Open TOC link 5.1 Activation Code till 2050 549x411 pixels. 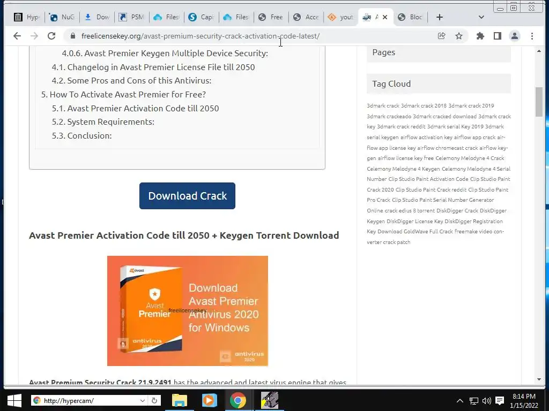pos(136,108)
